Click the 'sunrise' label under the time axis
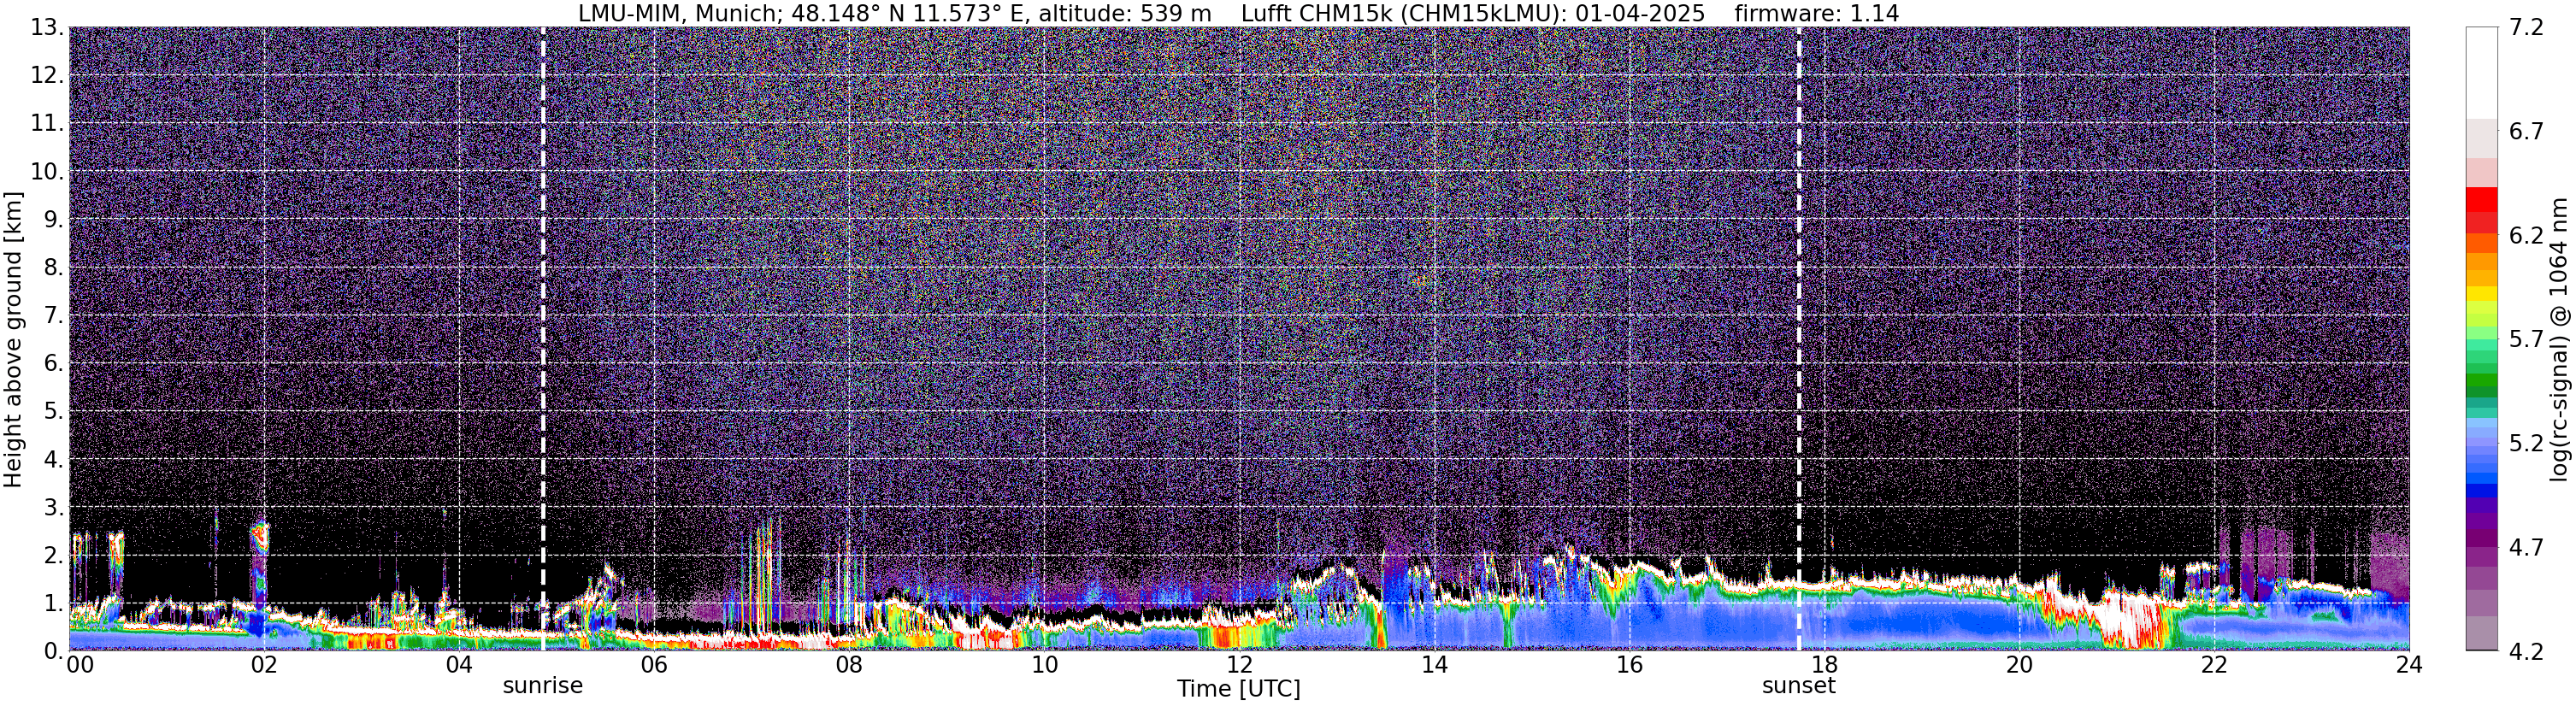 point(542,686)
